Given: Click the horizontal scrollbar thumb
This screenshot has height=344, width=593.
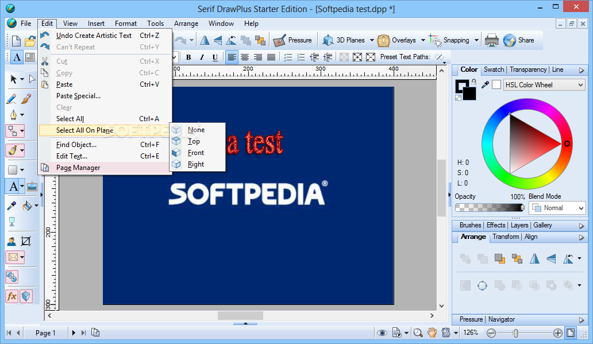Looking at the screenshot, I should (240, 315).
